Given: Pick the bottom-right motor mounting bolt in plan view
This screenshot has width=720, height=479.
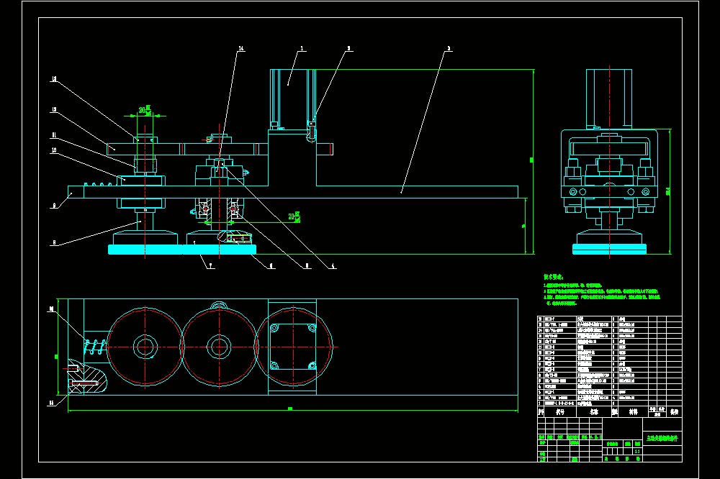Looking at the screenshot, I should point(312,365).
